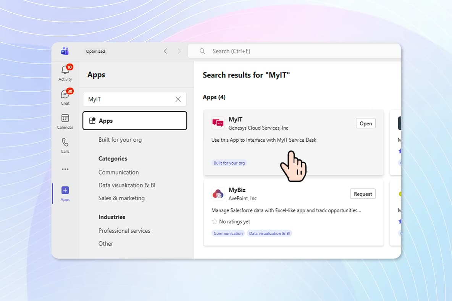Open Apps in left rail
The image size is (452, 301).
click(65, 194)
